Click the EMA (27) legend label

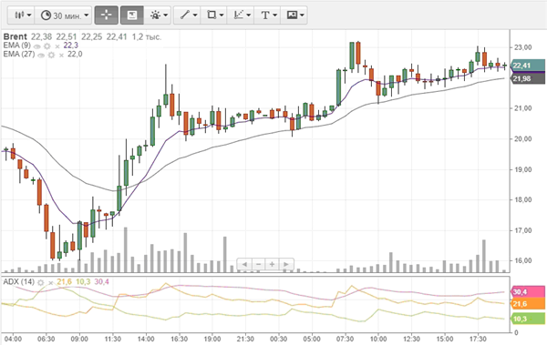pos(19,54)
